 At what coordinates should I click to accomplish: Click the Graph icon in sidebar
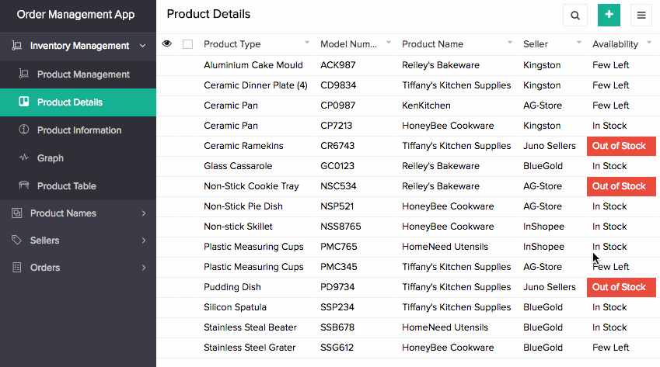point(23,158)
